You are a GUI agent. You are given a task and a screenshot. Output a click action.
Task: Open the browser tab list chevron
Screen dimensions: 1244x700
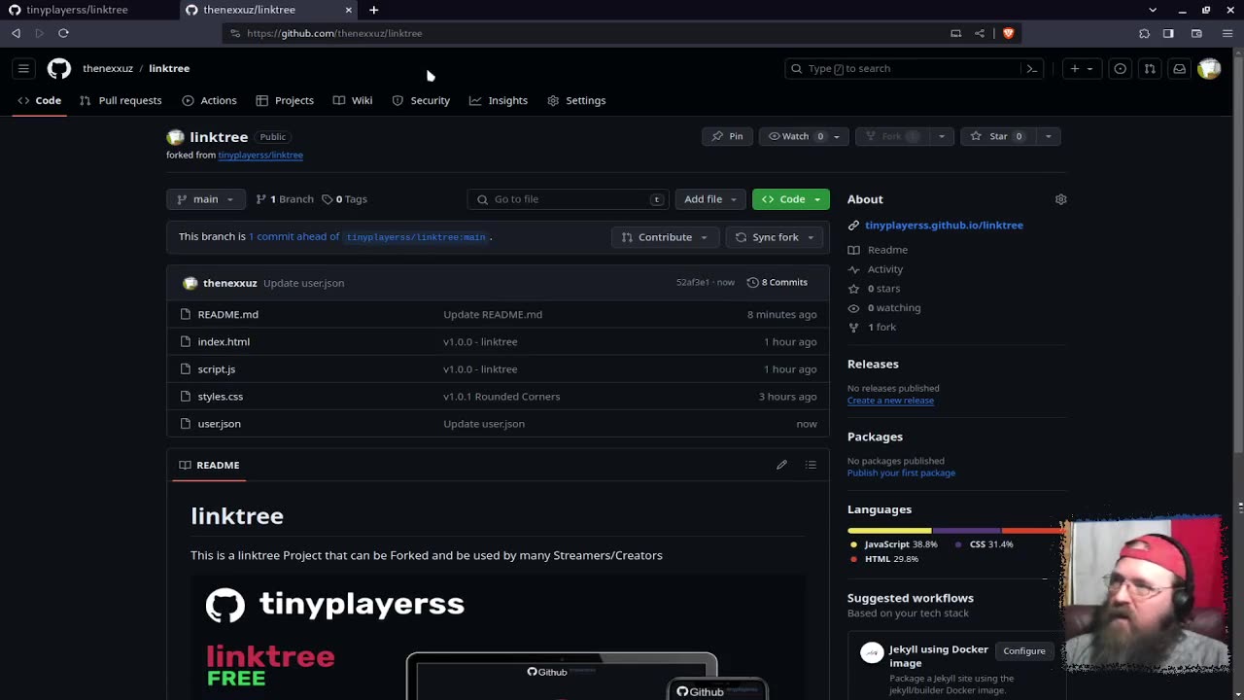pos(1152,10)
